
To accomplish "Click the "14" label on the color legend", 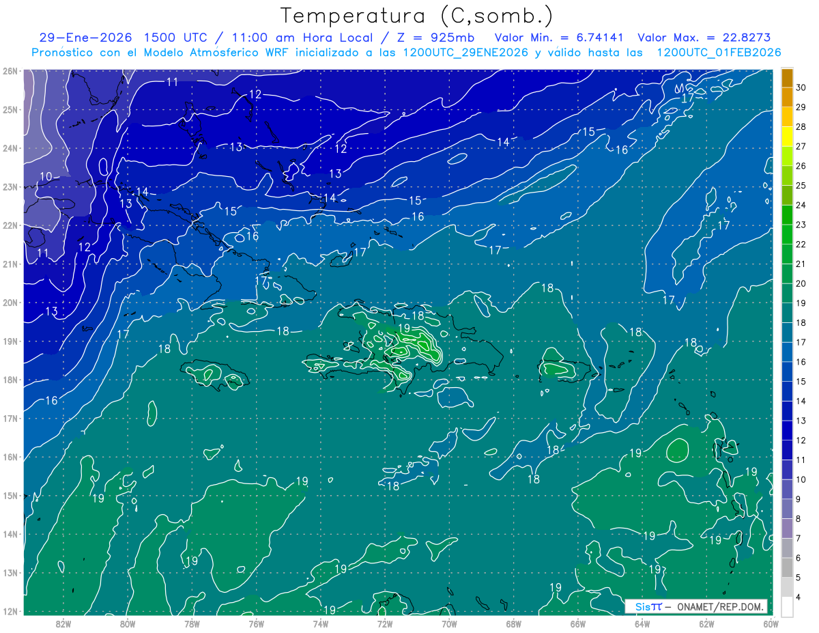I will [x=801, y=401].
